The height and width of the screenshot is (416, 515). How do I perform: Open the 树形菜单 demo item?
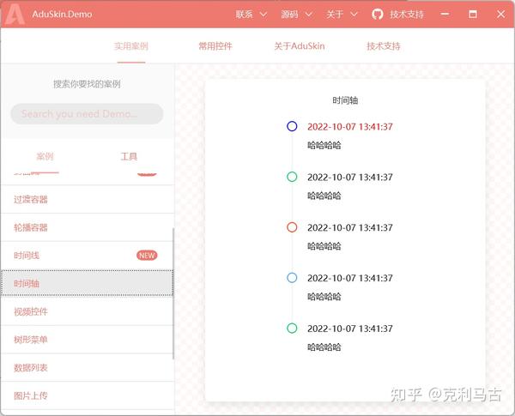(88, 340)
